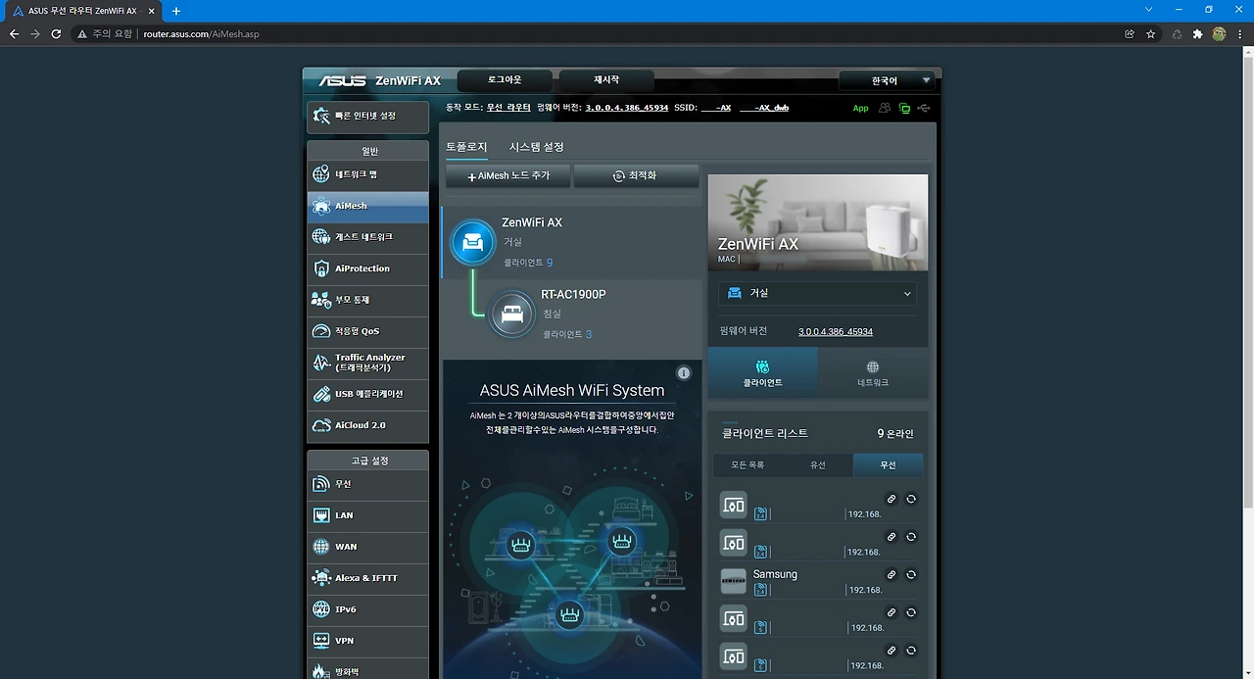Screen dimensions: 1254x679
Task: Open a new Chrome tab
Action: click(176, 11)
